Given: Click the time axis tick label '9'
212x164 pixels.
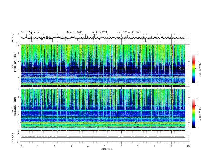Looking at the screenshot, I should point(171,146).
